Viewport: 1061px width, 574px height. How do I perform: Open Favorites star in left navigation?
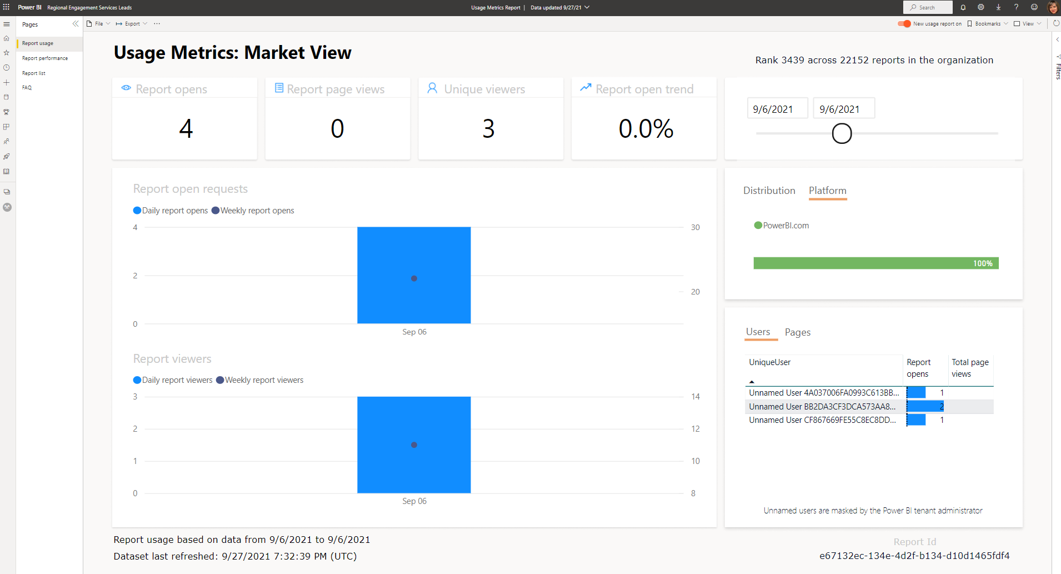click(x=7, y=53)
